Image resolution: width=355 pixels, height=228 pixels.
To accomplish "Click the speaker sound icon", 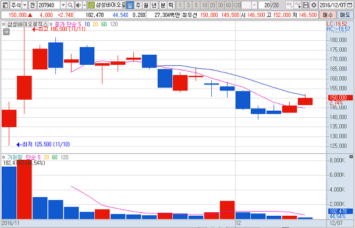I will (x=79, y=5).
